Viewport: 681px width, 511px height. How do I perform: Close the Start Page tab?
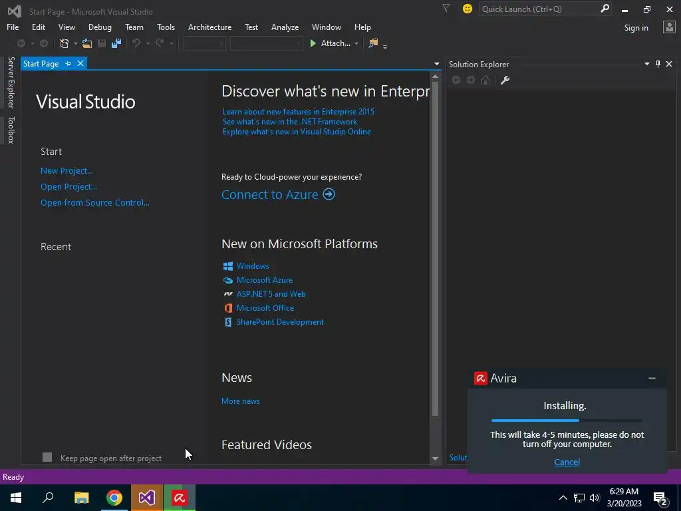(x=80, y=64)
